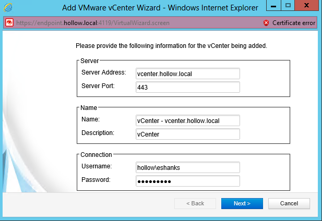This screenshot has height=221, width=322.
Task: Select the endpoint.hollow.local URL in address bar
Action: click(x=100, y=23)
